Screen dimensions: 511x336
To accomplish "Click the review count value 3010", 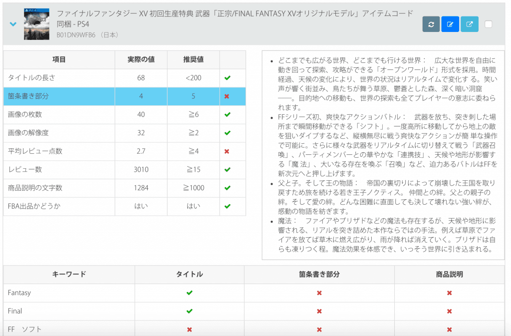I will pos(141,169).
